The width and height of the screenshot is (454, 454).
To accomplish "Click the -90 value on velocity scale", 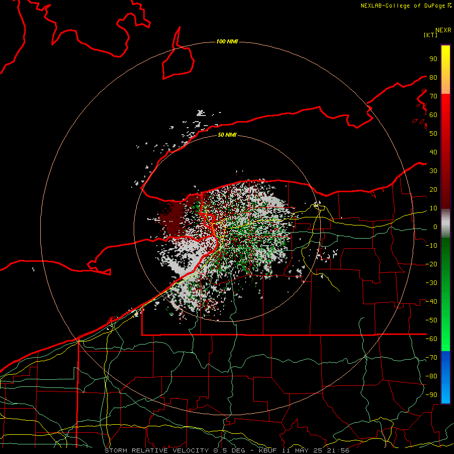I will [431, 395].
